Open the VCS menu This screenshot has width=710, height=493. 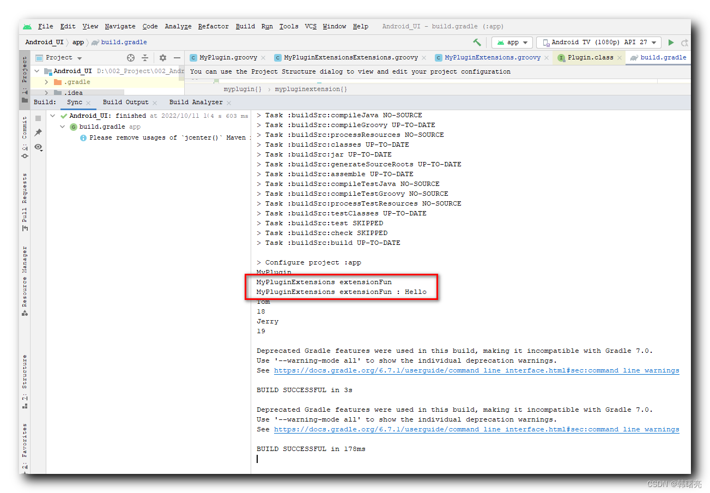point(310,26)
